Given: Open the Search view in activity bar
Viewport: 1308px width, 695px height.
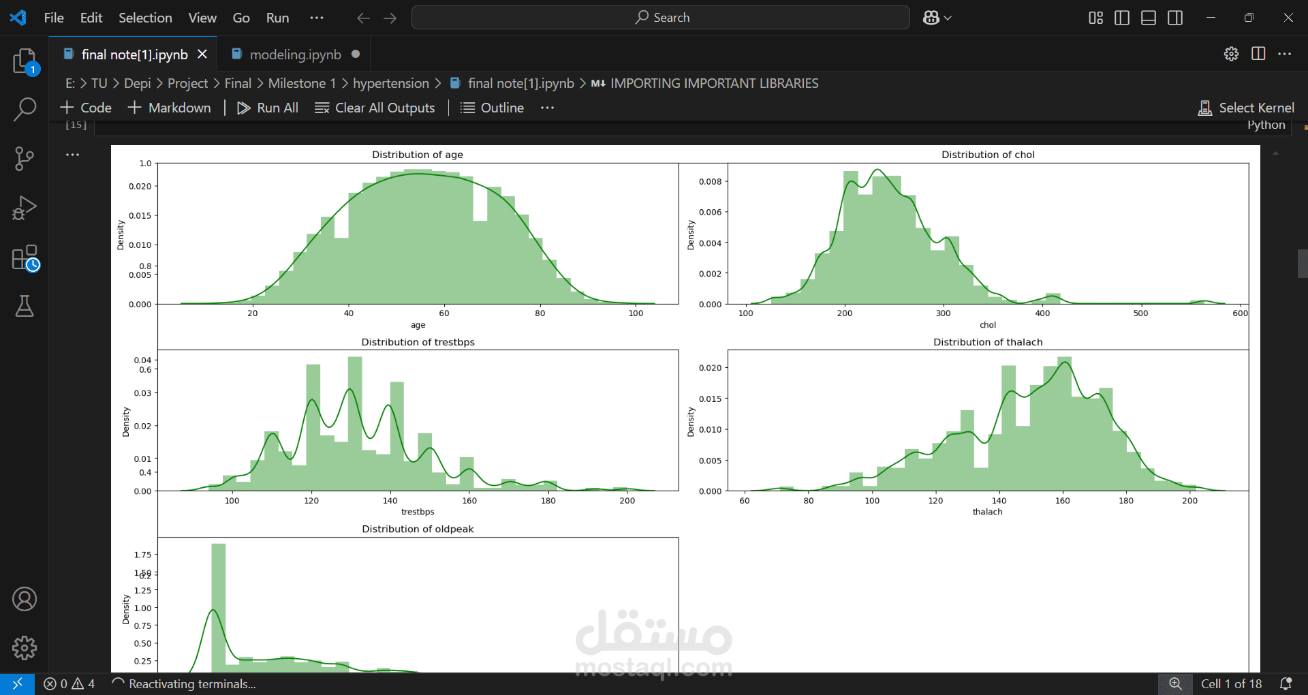Looking at the screenshot, I should click(x=25, y=109).
